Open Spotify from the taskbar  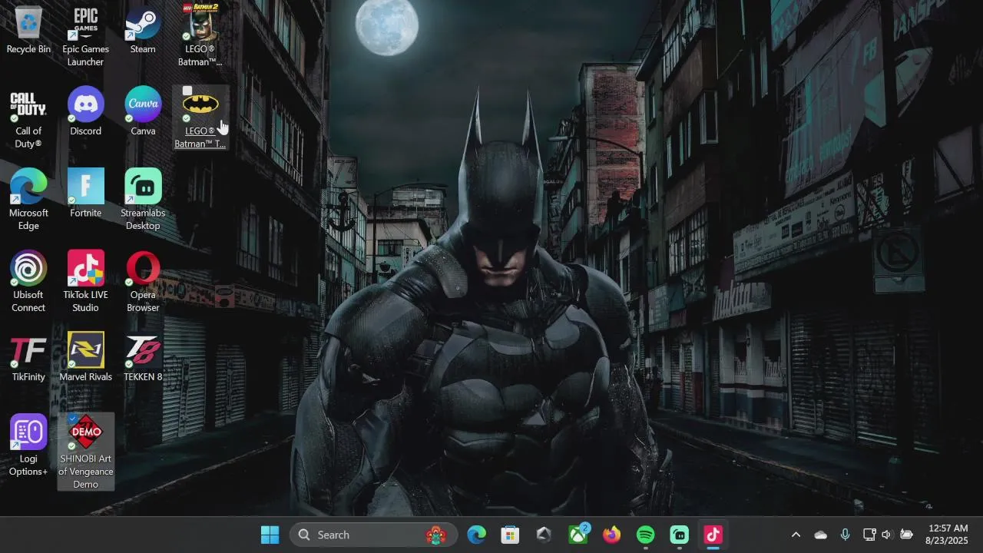646,535
